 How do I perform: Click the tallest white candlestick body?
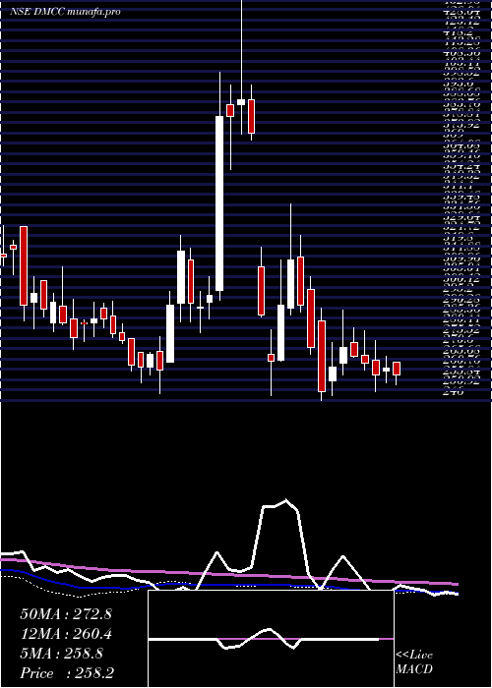pyautogui.click(x=219, y=203)
